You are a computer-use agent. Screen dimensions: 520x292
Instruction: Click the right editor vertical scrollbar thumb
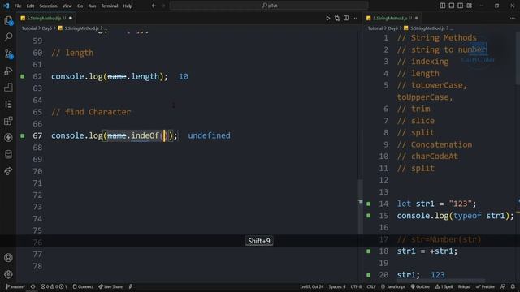[518, 59]
